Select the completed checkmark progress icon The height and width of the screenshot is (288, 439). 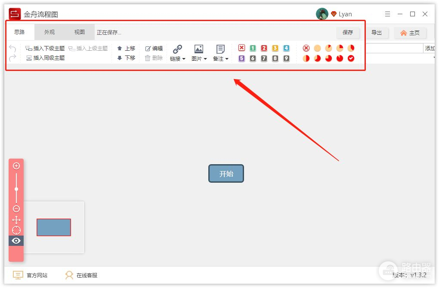point(351,58)
